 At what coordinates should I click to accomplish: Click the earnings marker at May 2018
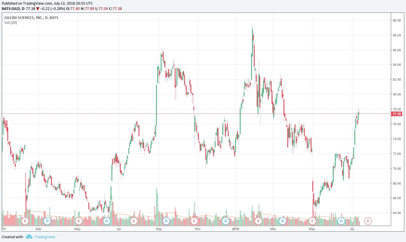click(312, 221)
